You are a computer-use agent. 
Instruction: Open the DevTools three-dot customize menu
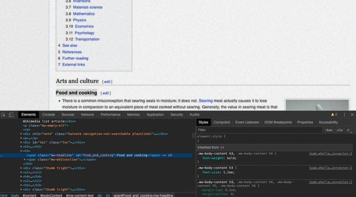pyautogui.click(x=344, y=115)
